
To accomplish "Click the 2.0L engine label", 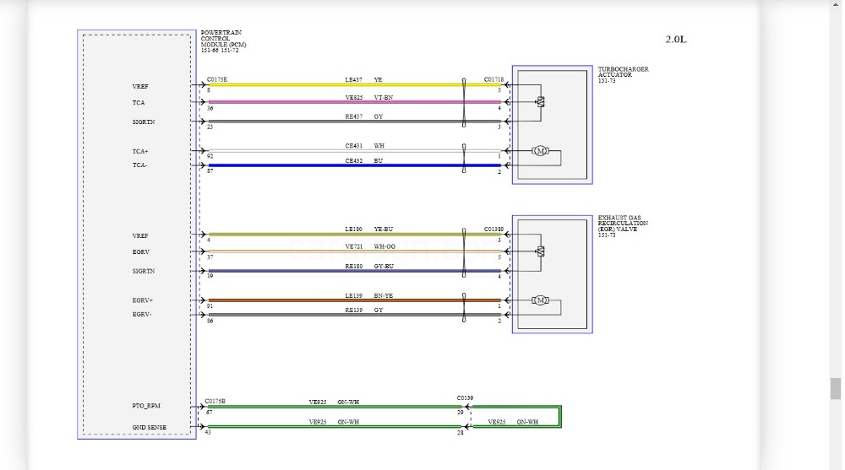I will (x=676, y=39).
